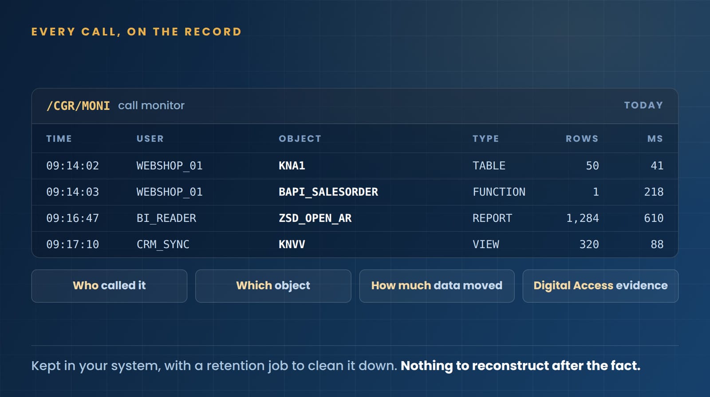Click rows value 1 for BAPI_SALESORDER
Image resolution: width=710 pixels, height=397 pixels.
pyautogui.click(x=596, y=192)
